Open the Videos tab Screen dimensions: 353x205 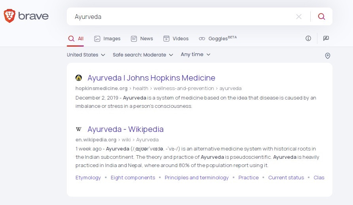176,39
